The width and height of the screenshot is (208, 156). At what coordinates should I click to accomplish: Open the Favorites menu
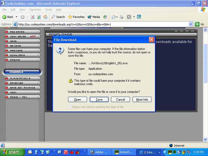click(35, 10)
